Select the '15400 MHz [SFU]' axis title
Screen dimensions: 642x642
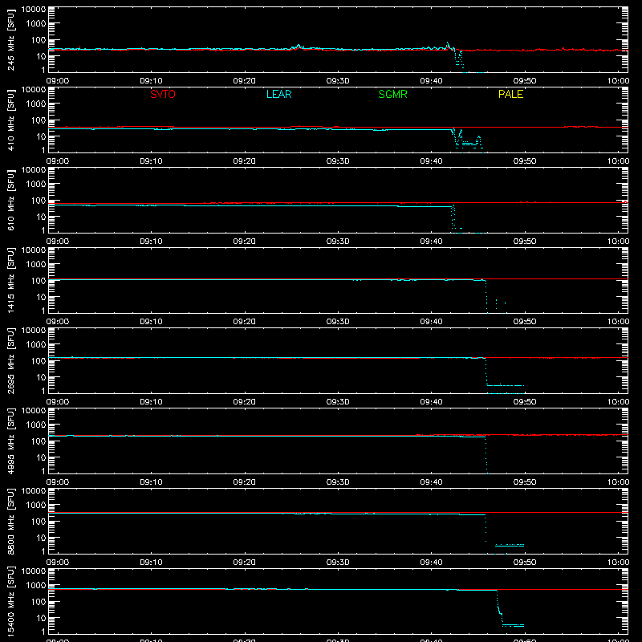10,601
